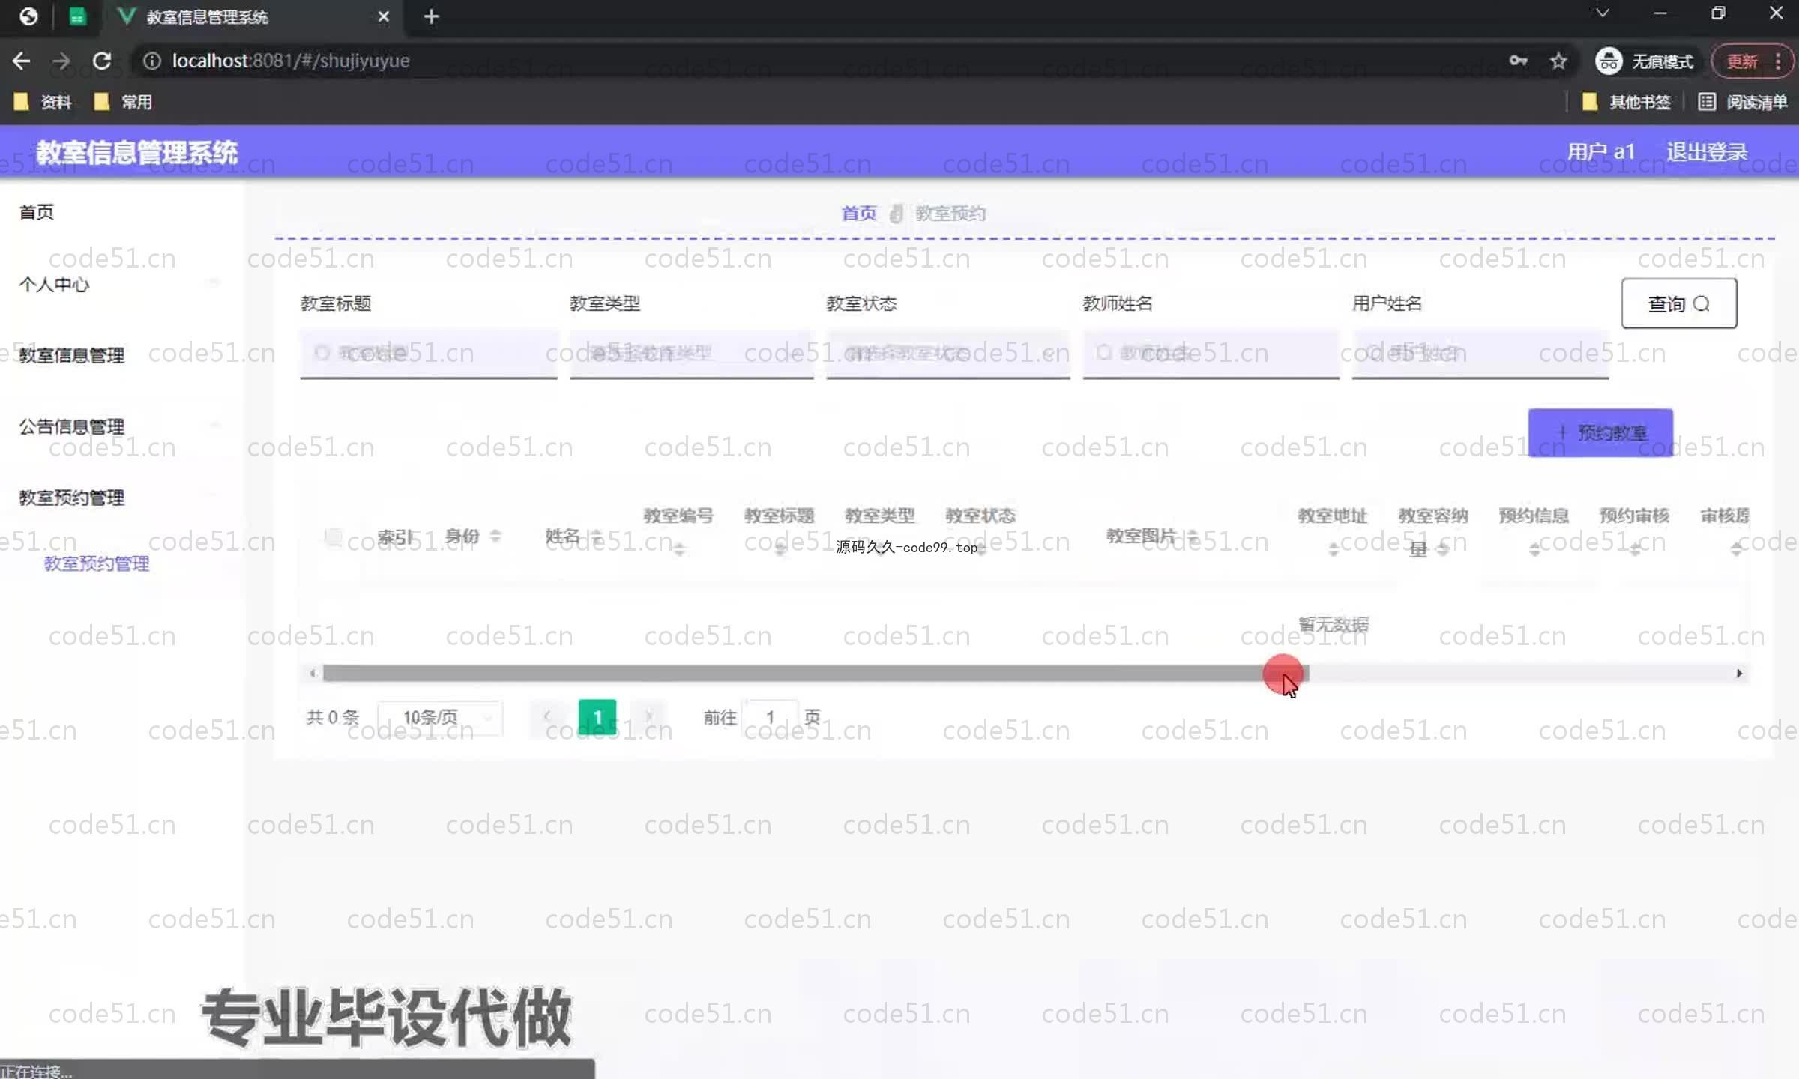Go to previous page in pagination

[549, 717]
